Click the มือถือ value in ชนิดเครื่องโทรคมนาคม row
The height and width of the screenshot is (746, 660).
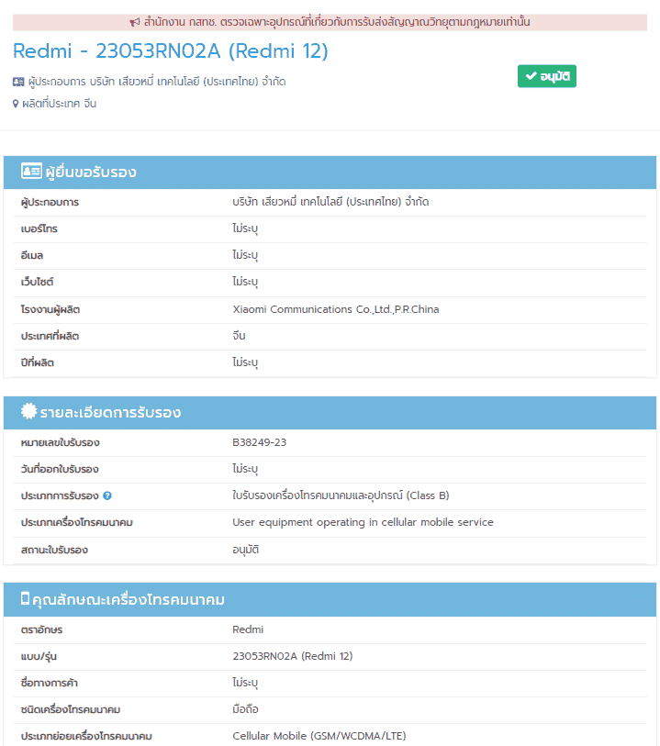tap(245, 709)
